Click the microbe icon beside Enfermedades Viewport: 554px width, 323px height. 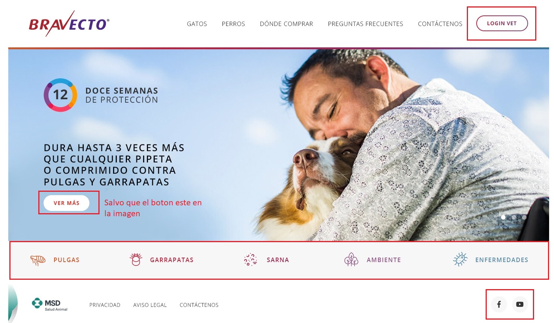click(x=460, y=259)
